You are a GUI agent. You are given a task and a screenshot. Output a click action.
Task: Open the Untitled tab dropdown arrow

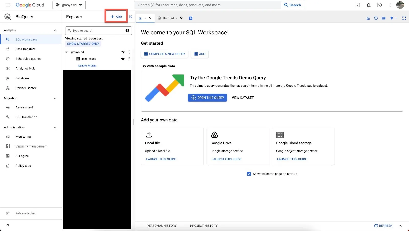tap(176, 18)
